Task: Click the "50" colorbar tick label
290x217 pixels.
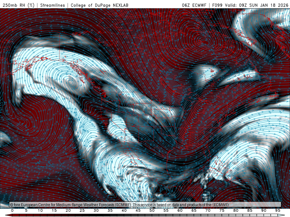Action: click(152, 210)
